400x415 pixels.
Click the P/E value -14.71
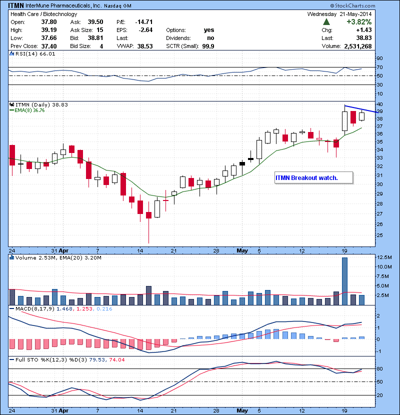[144, 22]
